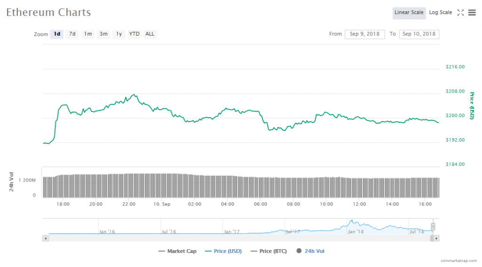Viewport: 482px width, 267px height.
Task: Click the fullscreen expand icon
Action: 460,13
